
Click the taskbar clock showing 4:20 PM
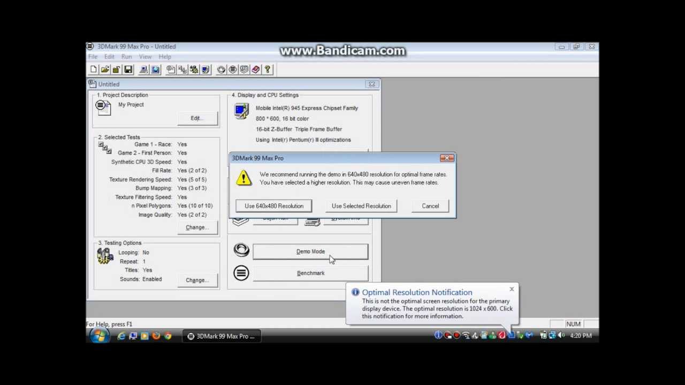pyautogui.click(x=581, y=335)
